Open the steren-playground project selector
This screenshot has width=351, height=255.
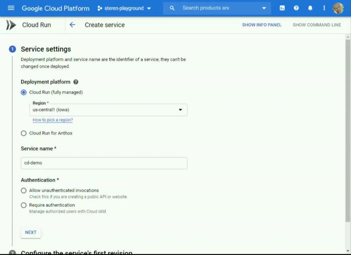(x=124, y=8)
